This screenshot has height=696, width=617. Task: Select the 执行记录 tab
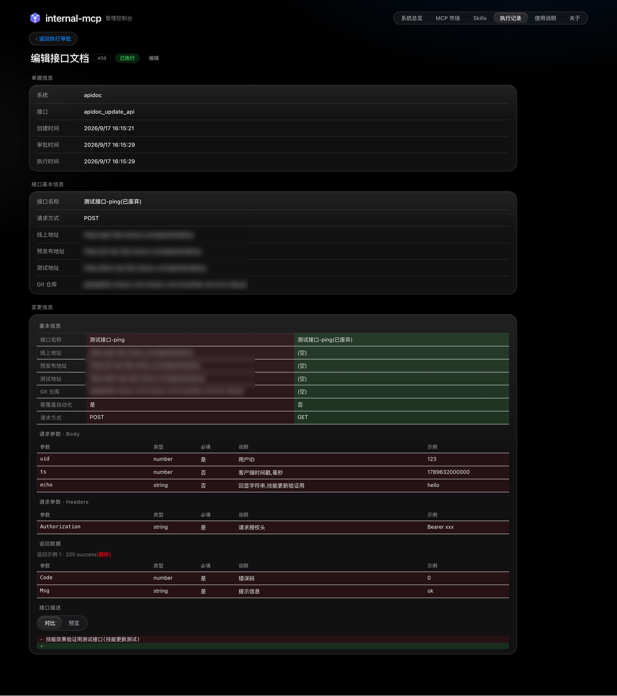point(511,18)
